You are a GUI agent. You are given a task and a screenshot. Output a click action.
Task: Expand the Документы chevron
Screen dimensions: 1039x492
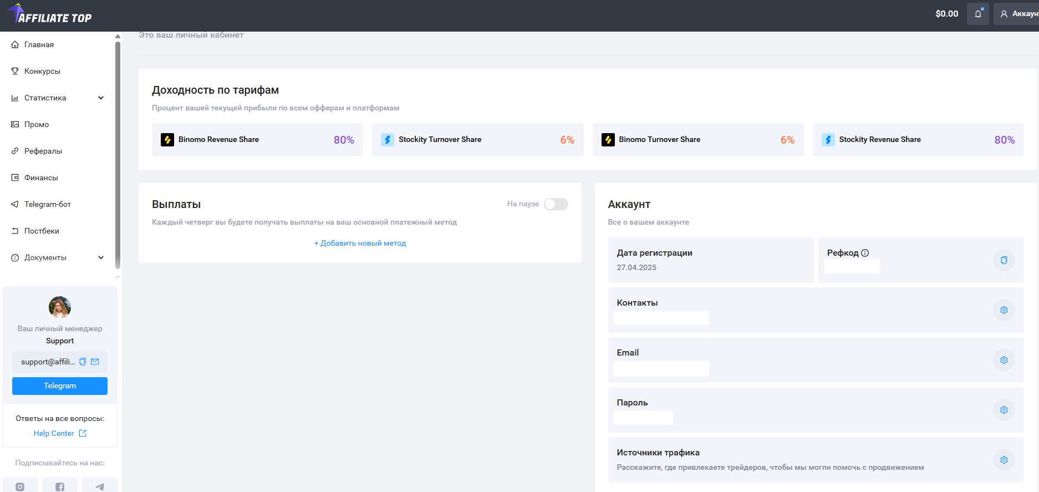(101, 257)
